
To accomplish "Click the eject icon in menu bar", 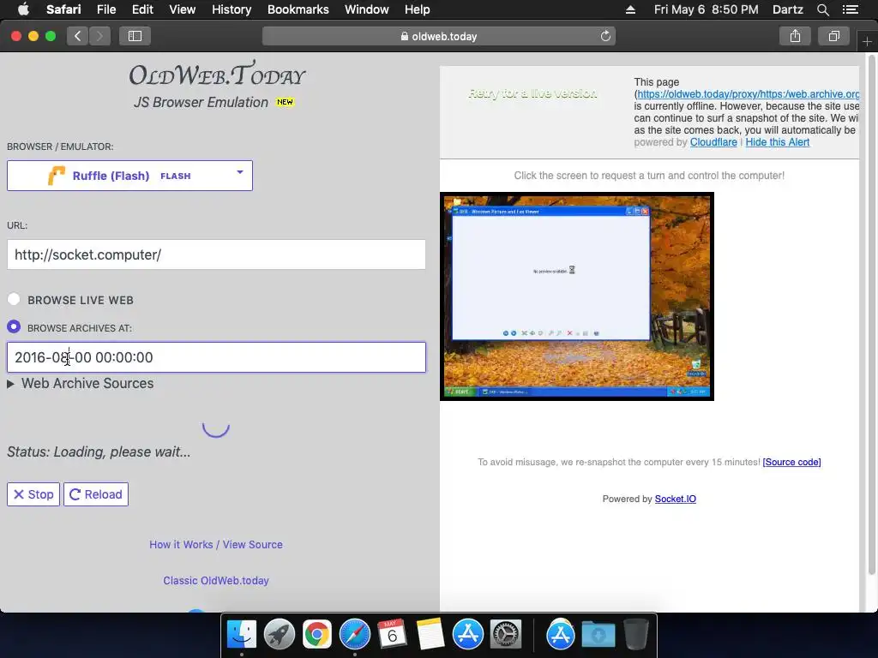I will [630, 9].
